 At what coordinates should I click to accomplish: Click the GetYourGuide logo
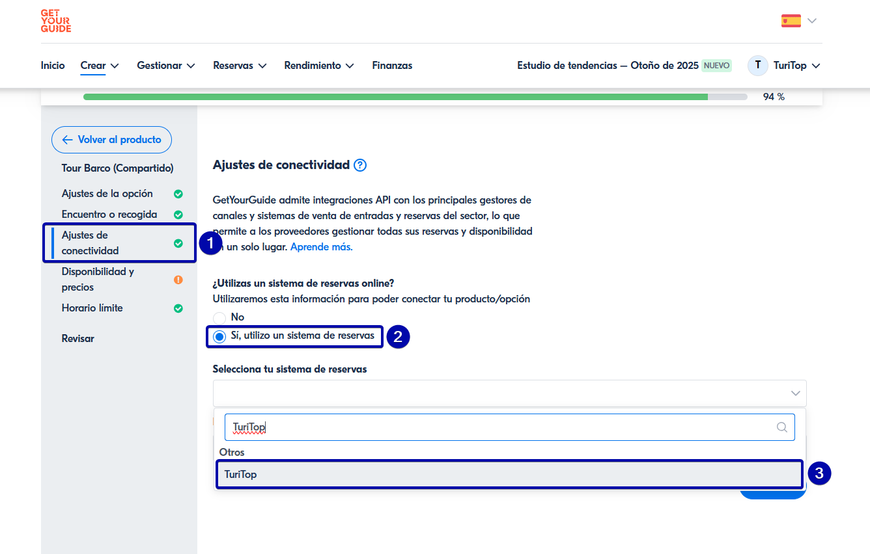coord(55,21)
